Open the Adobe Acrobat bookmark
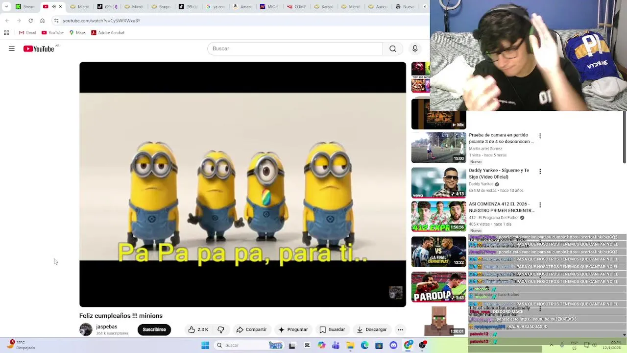627x353 pixels. 108,32
